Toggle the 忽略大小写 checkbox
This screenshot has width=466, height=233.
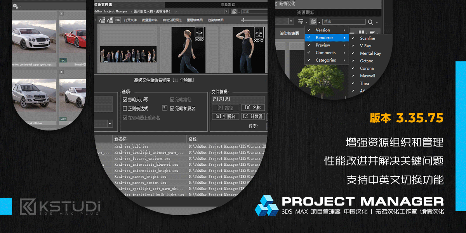(125, 100)
